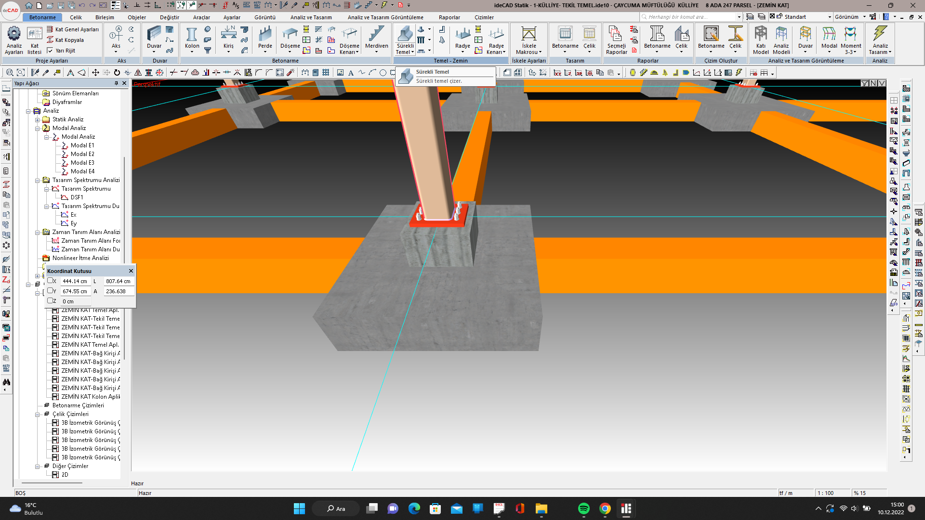The width and height of the screenshot is (925, 520).
Task: Open Çelik Tasarım icon
Action: point(589,39)
